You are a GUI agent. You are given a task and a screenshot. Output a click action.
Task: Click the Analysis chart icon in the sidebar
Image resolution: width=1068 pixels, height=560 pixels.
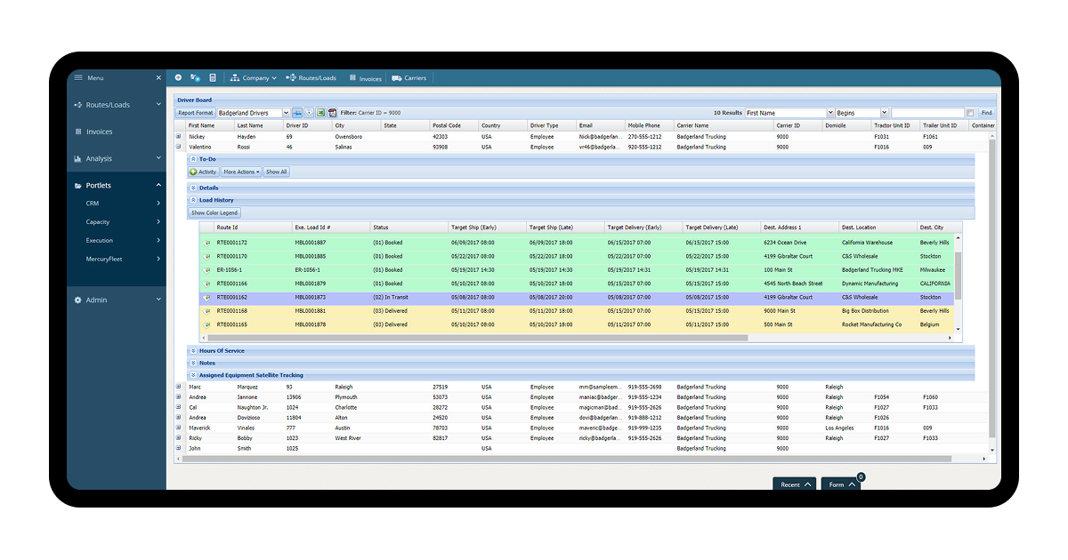[77, 159]
